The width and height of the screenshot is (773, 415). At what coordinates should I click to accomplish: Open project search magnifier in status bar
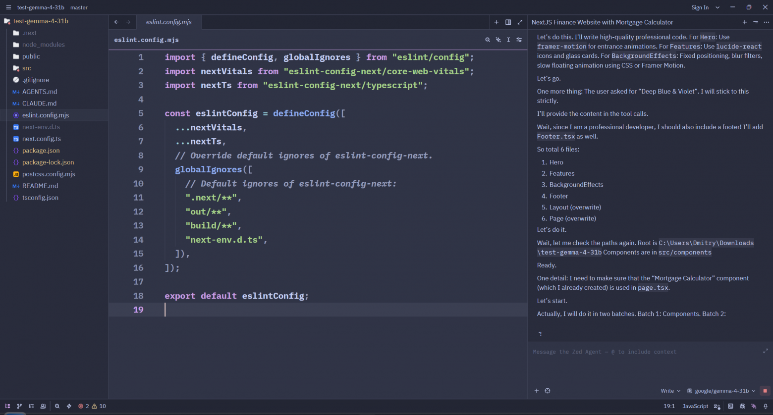click(x=57, y=406)
